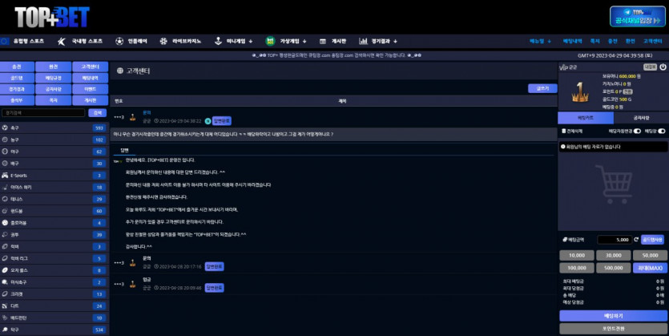Toggle the rightmost betting slip switch
The width and height of the screenshot is (669, 336).
[661, 130]
